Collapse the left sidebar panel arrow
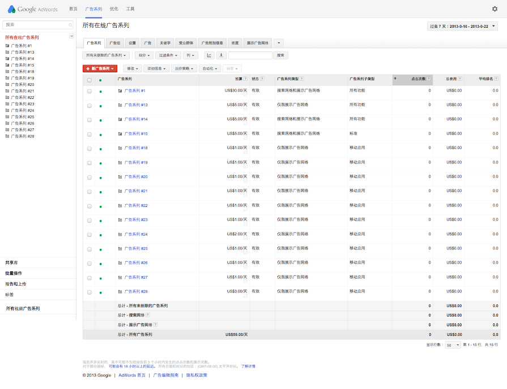507x389 pixels. [x=71, y=36]
